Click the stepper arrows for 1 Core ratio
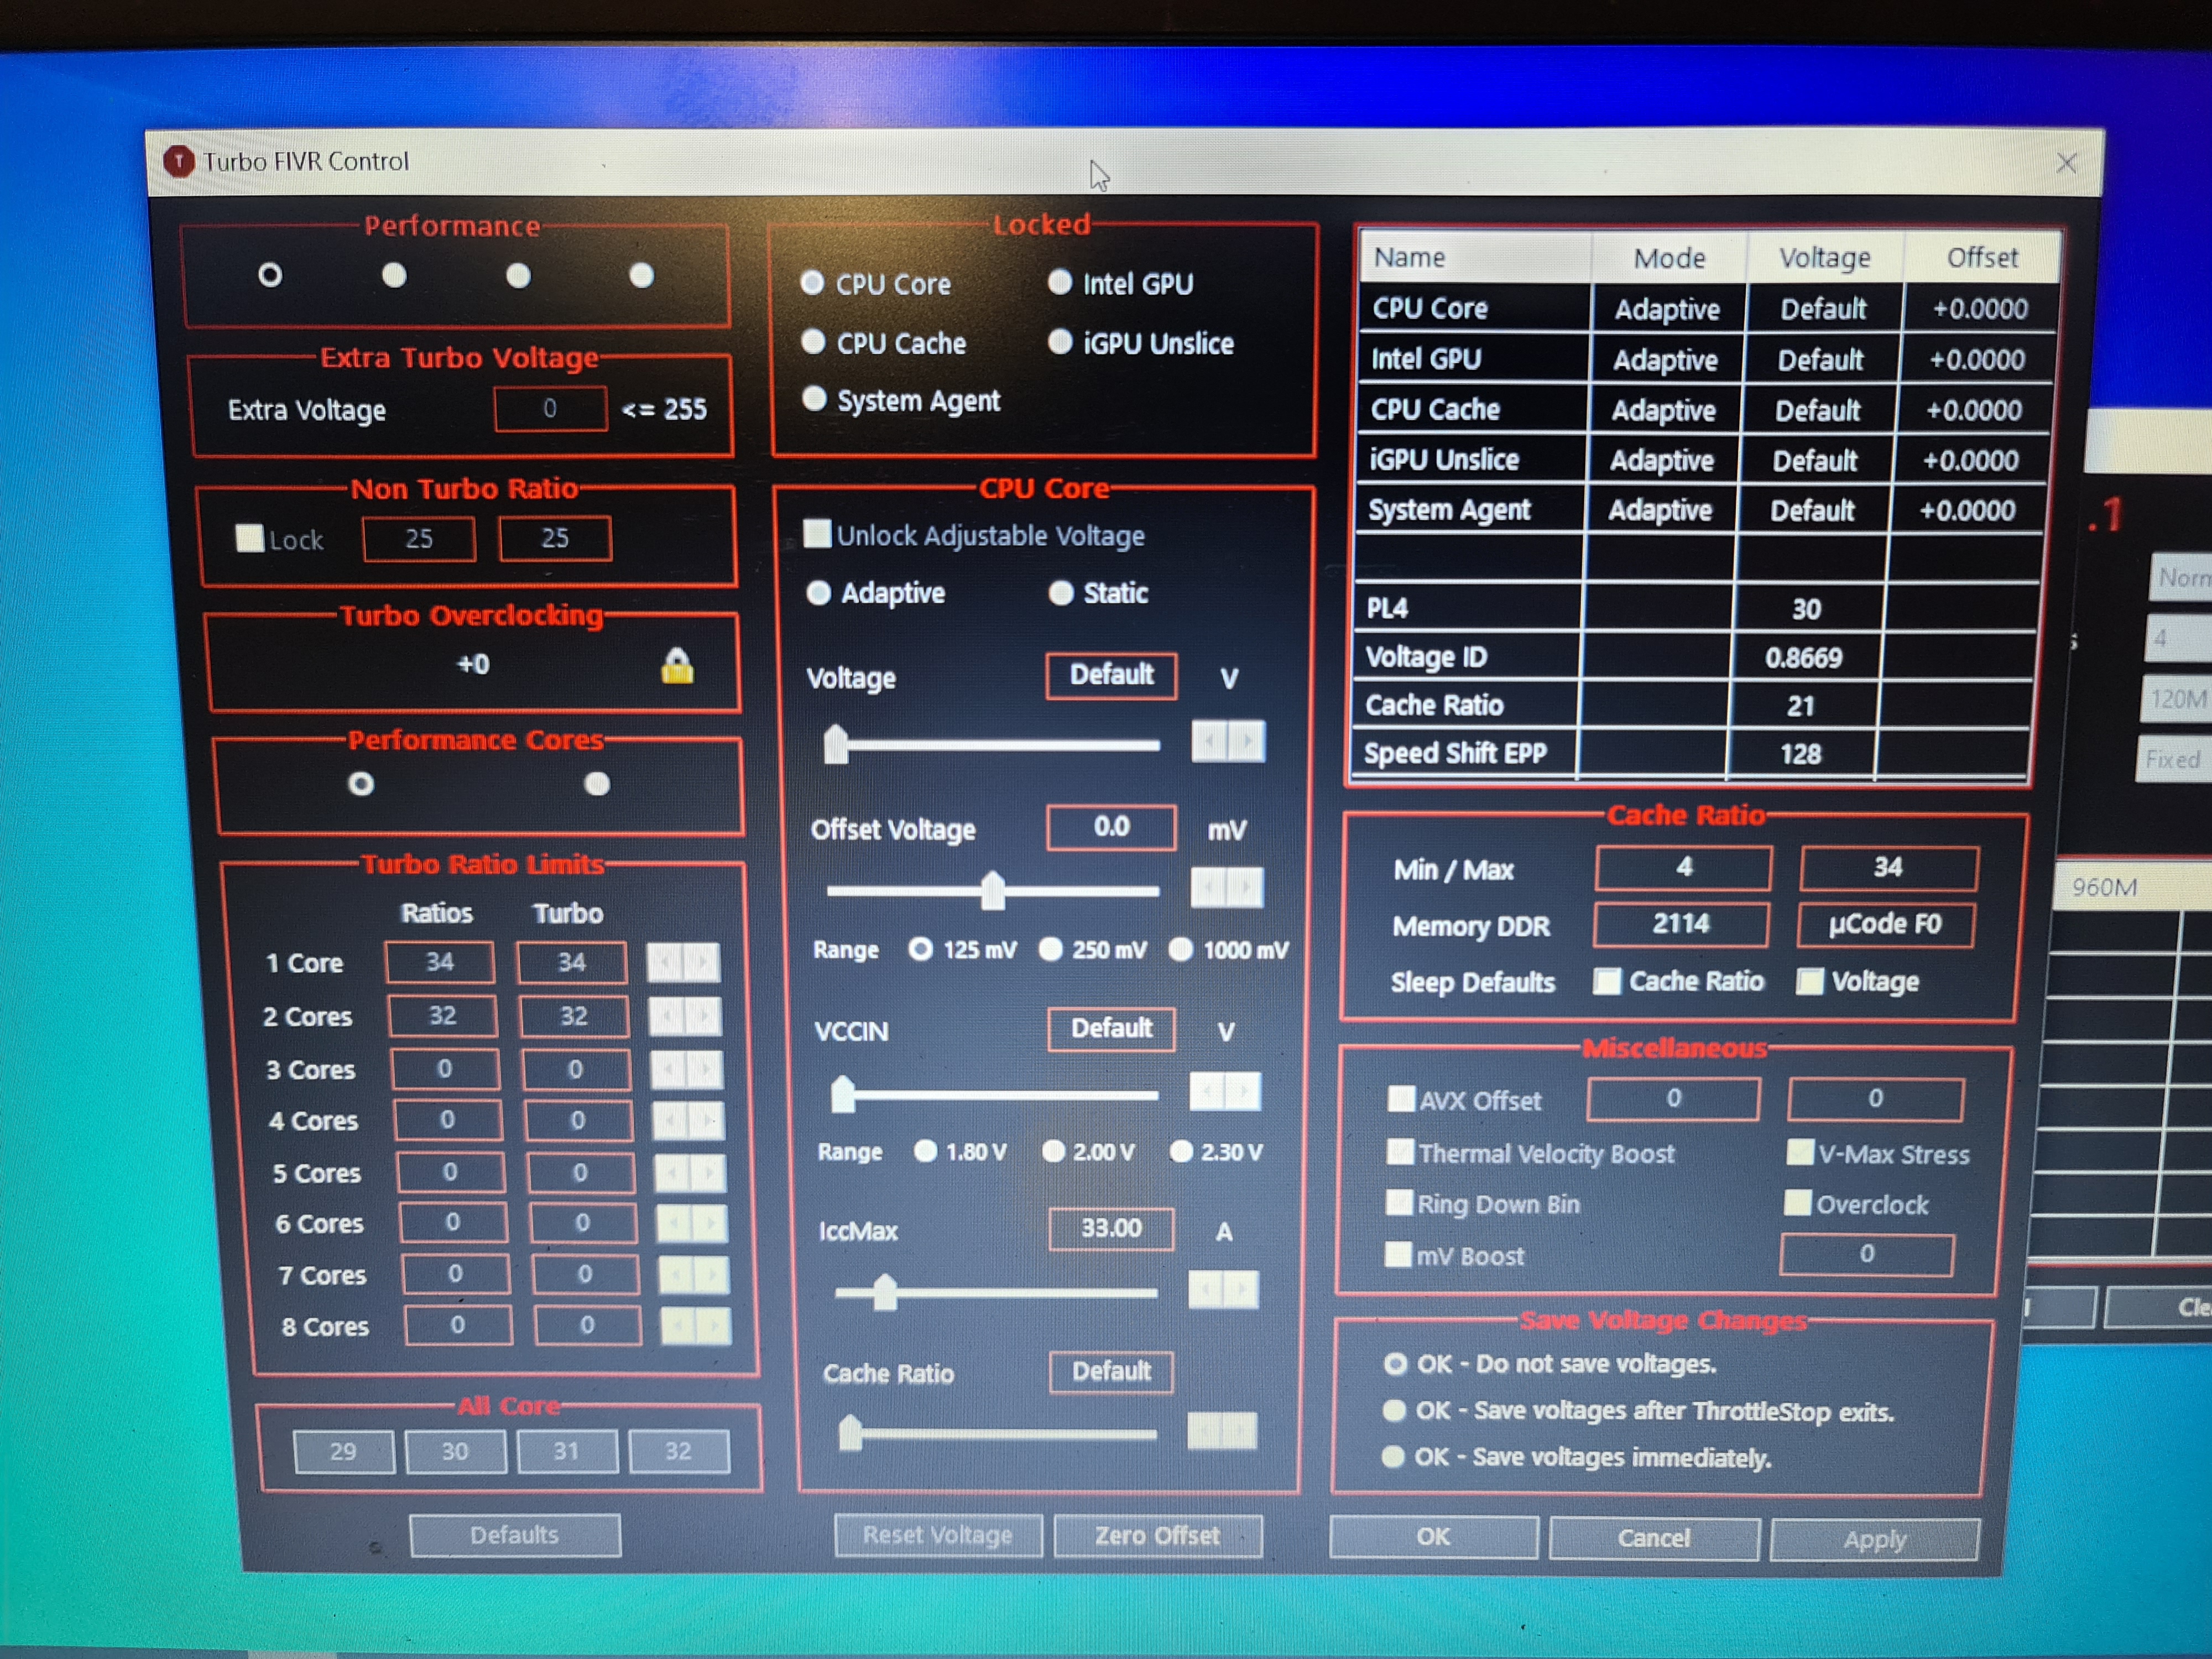This screenshot has height=1659, width=2212. pos(684,962)
